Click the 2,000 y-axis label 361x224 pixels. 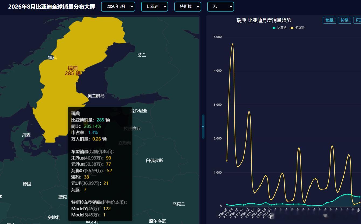(217, 138)
